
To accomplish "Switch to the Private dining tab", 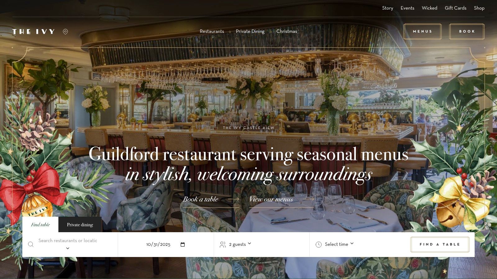I will (x=80, y=225).
